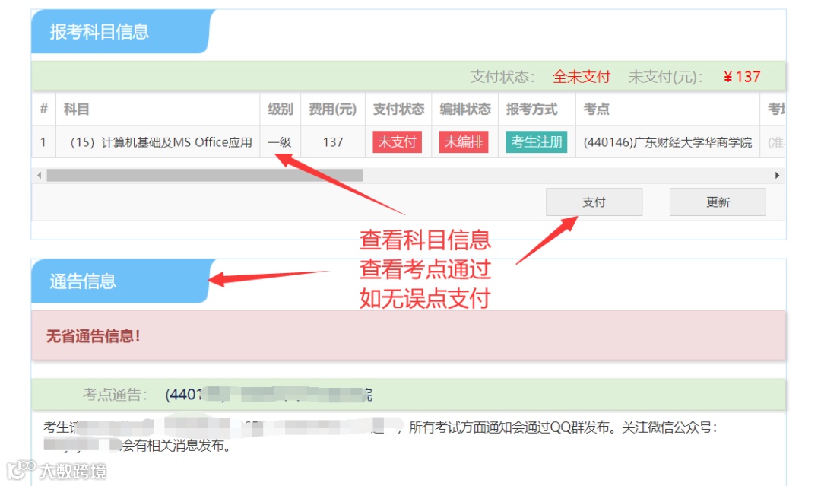Viewport: 821px width, 486px height.
Task: Open the 通告信息 section header
Action: coord(124,281)
